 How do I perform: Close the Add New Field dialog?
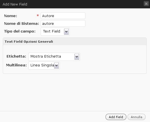point(146,4)
